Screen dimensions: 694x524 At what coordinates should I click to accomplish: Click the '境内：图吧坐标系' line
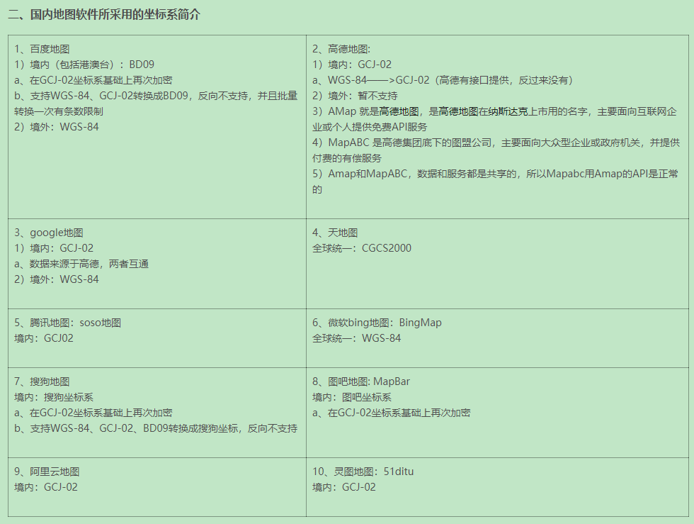tap(352, 397)
